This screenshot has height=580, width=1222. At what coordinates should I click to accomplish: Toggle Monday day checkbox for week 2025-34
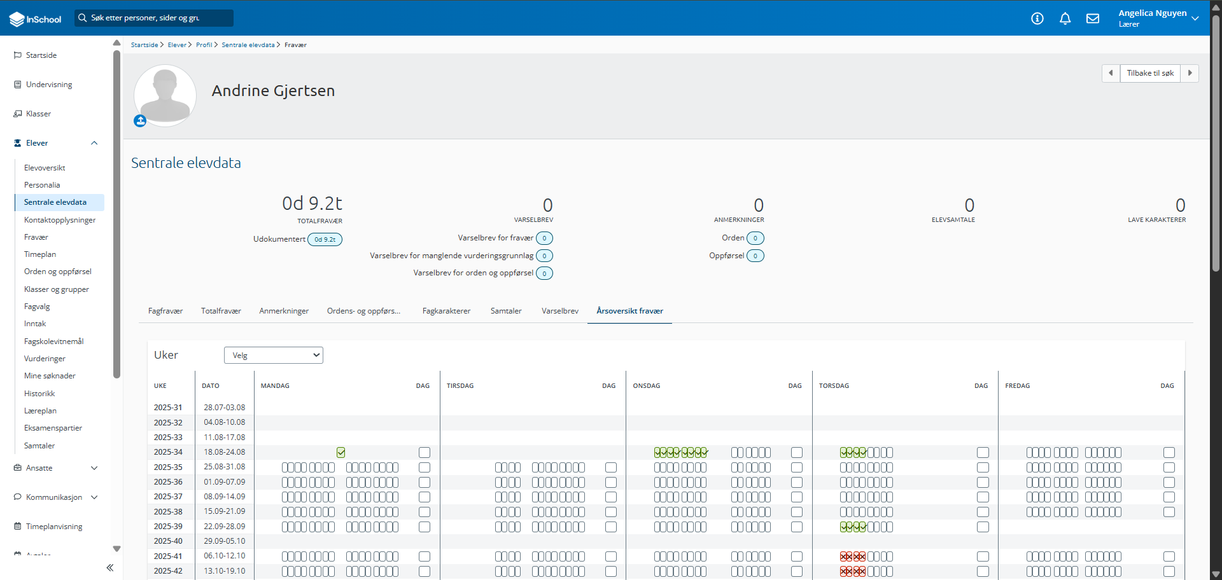click(x=425, y=452)
